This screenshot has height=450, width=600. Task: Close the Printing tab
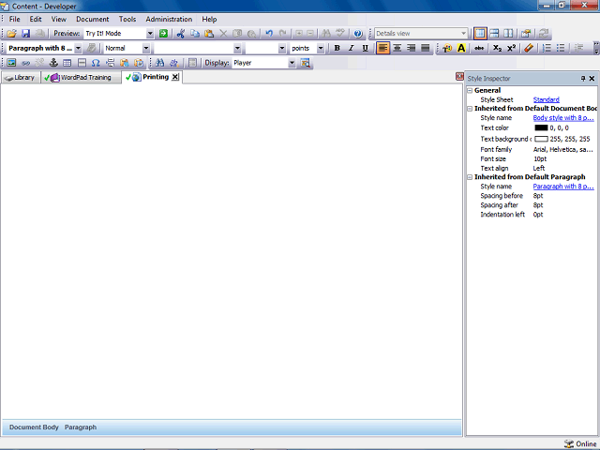[175, 77]
